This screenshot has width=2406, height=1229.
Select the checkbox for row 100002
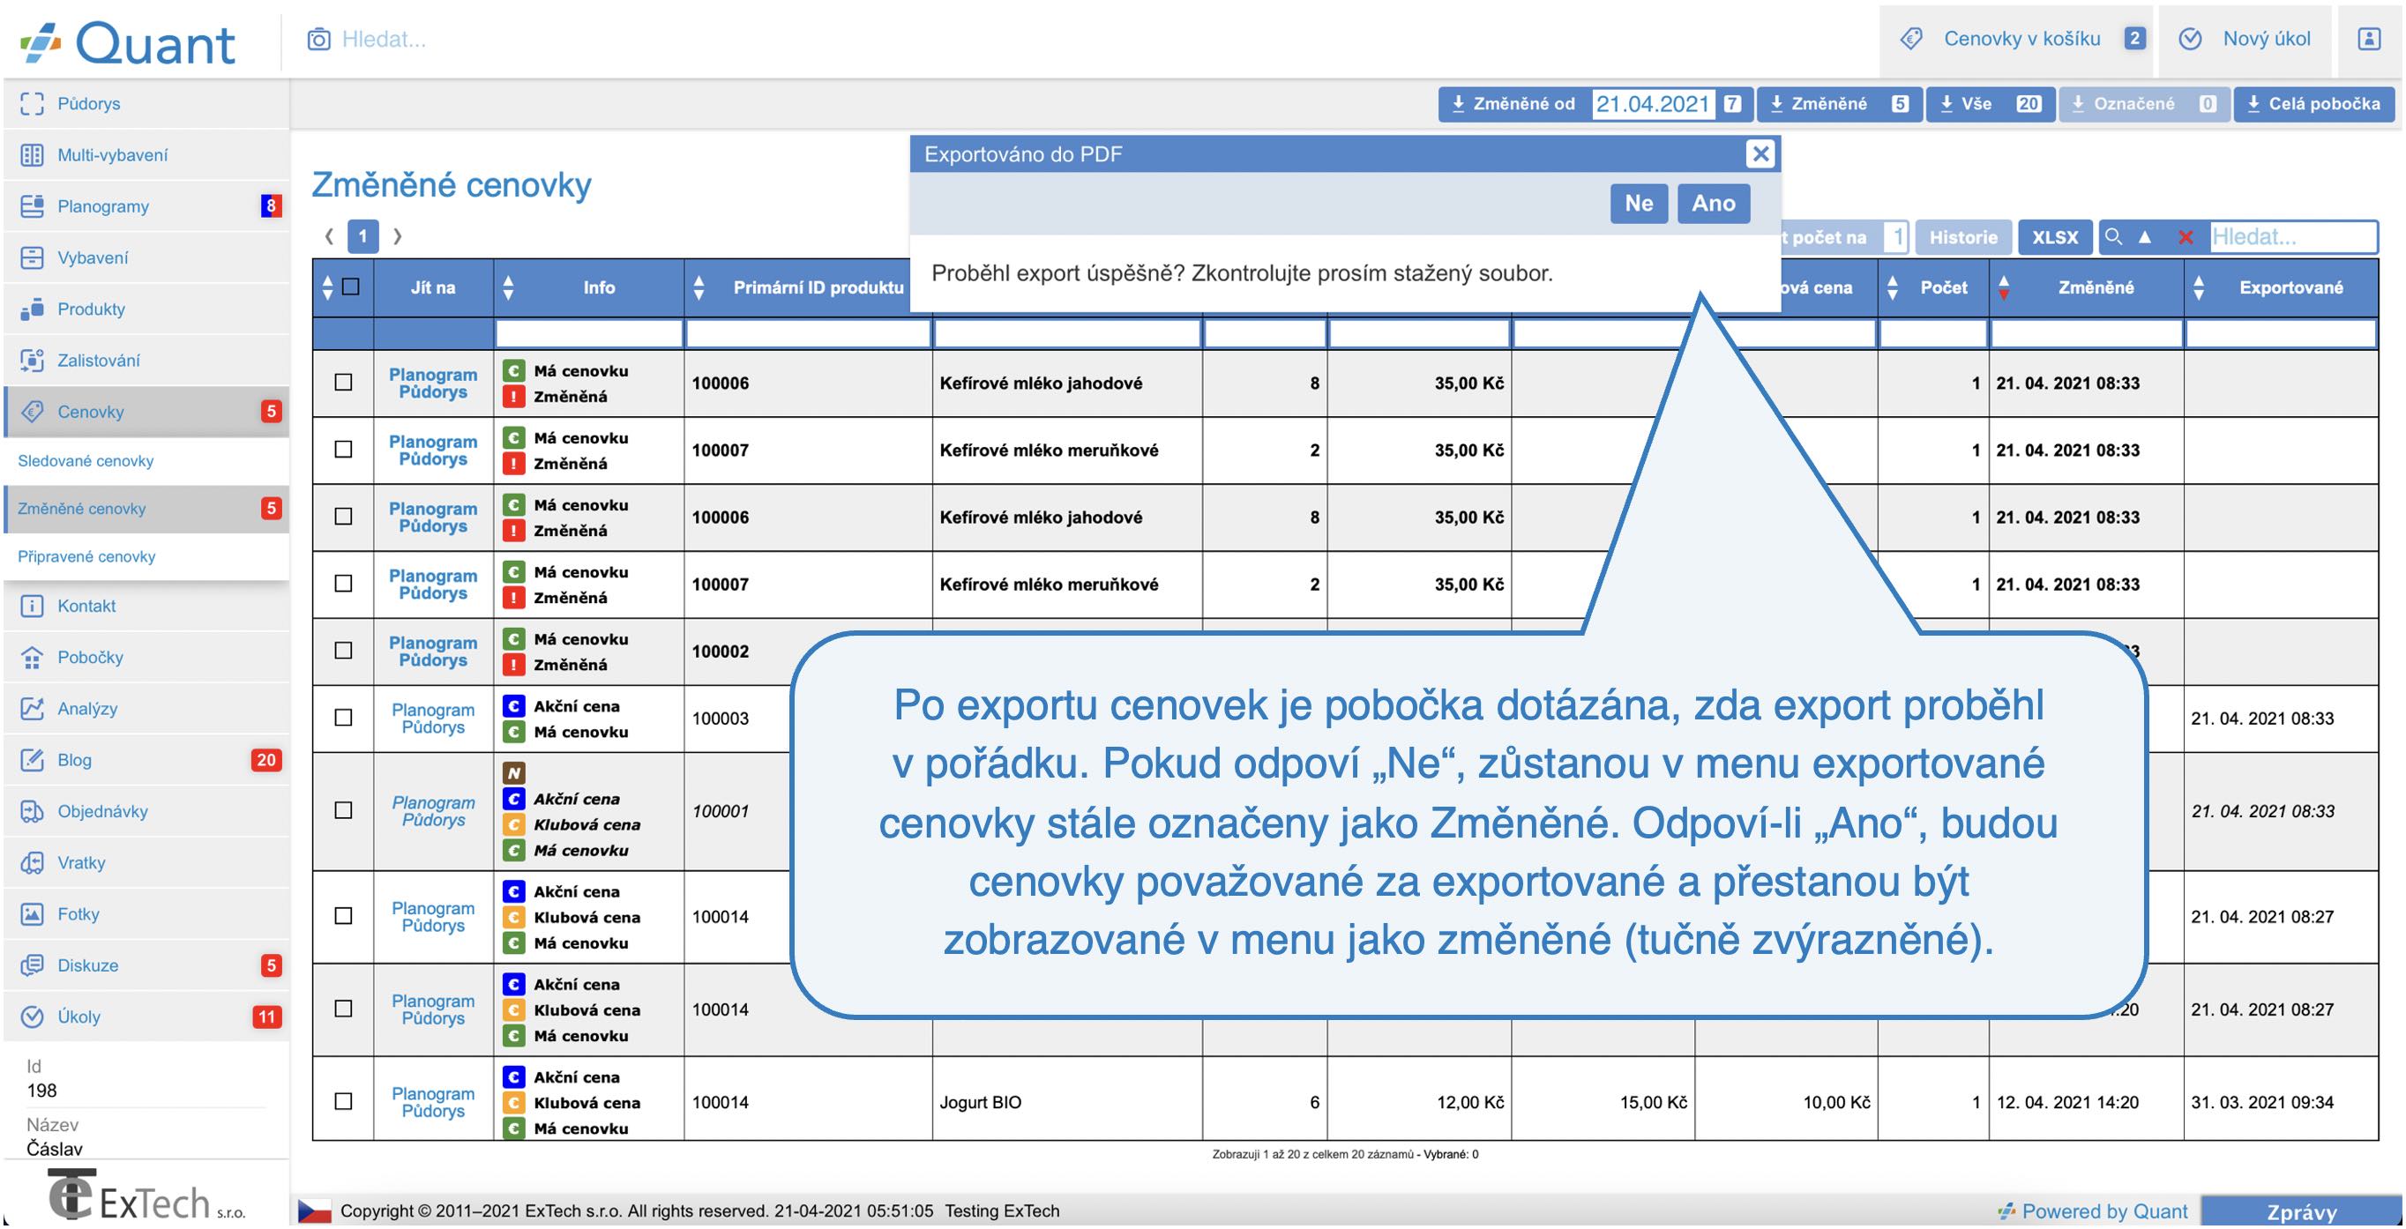344,651
